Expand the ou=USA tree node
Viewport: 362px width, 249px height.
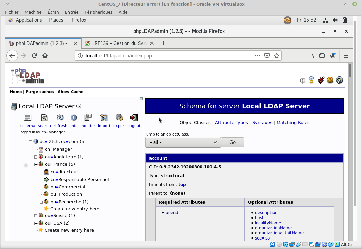[36, 223]
